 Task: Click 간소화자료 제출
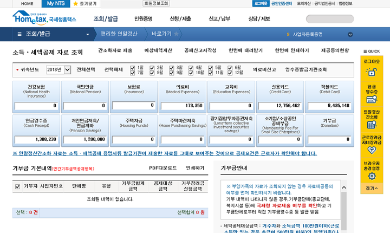pos(115,50)
